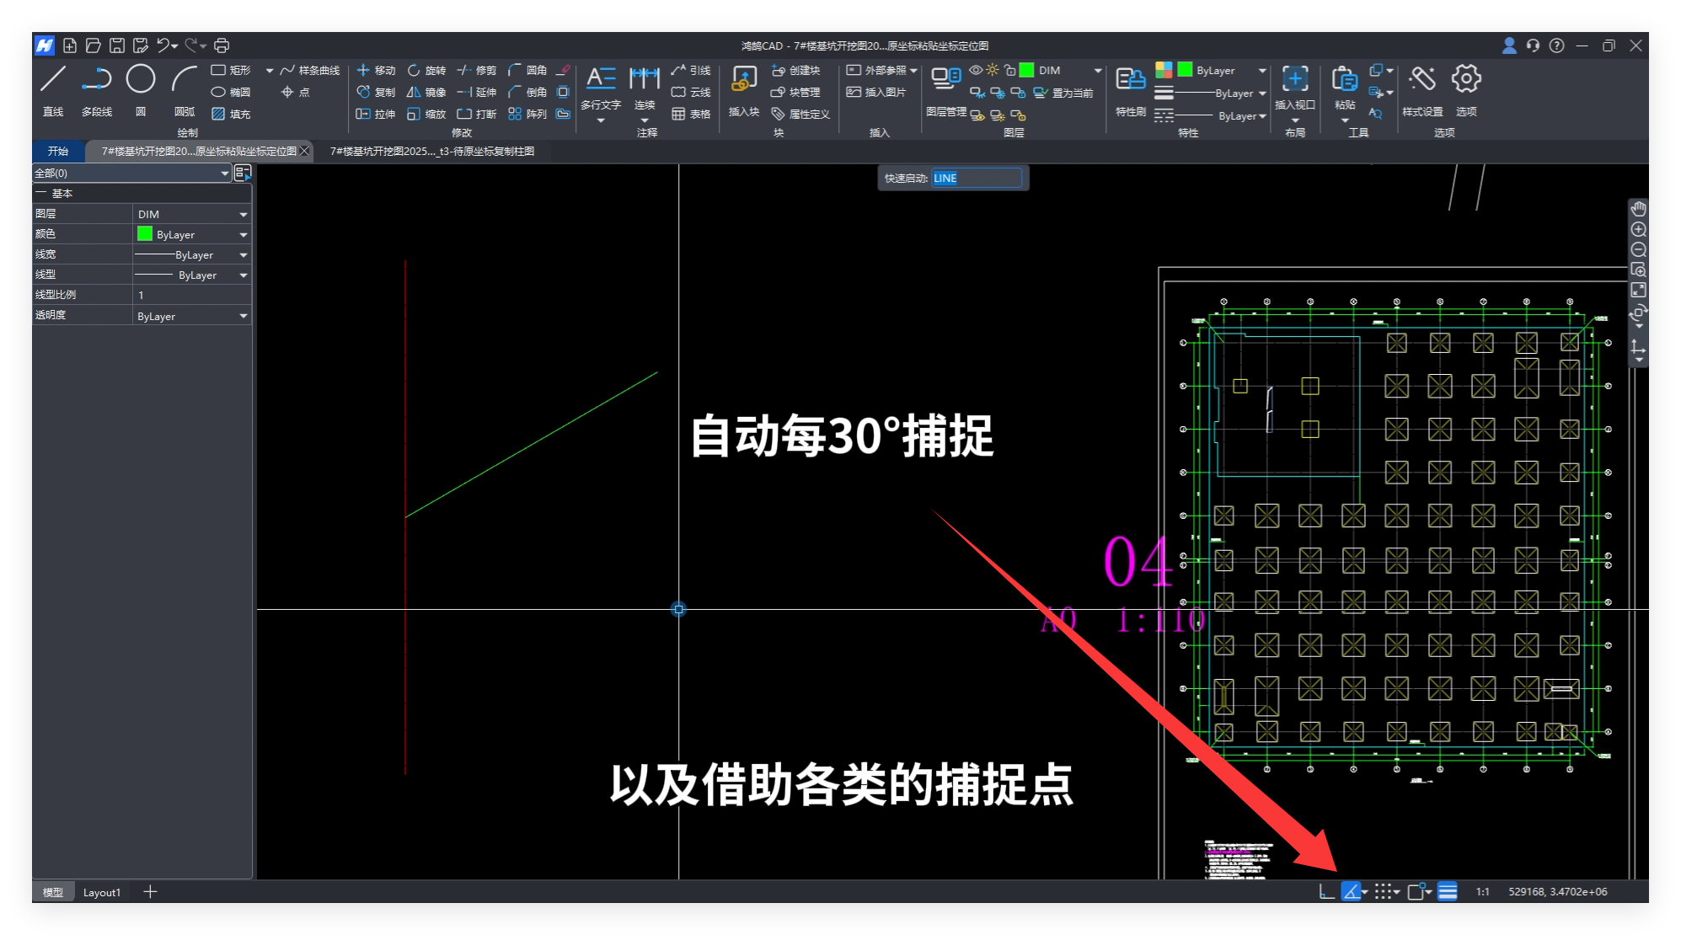
Task: Select the 直线 line drawing tool
Action: [x=53, y=80]
